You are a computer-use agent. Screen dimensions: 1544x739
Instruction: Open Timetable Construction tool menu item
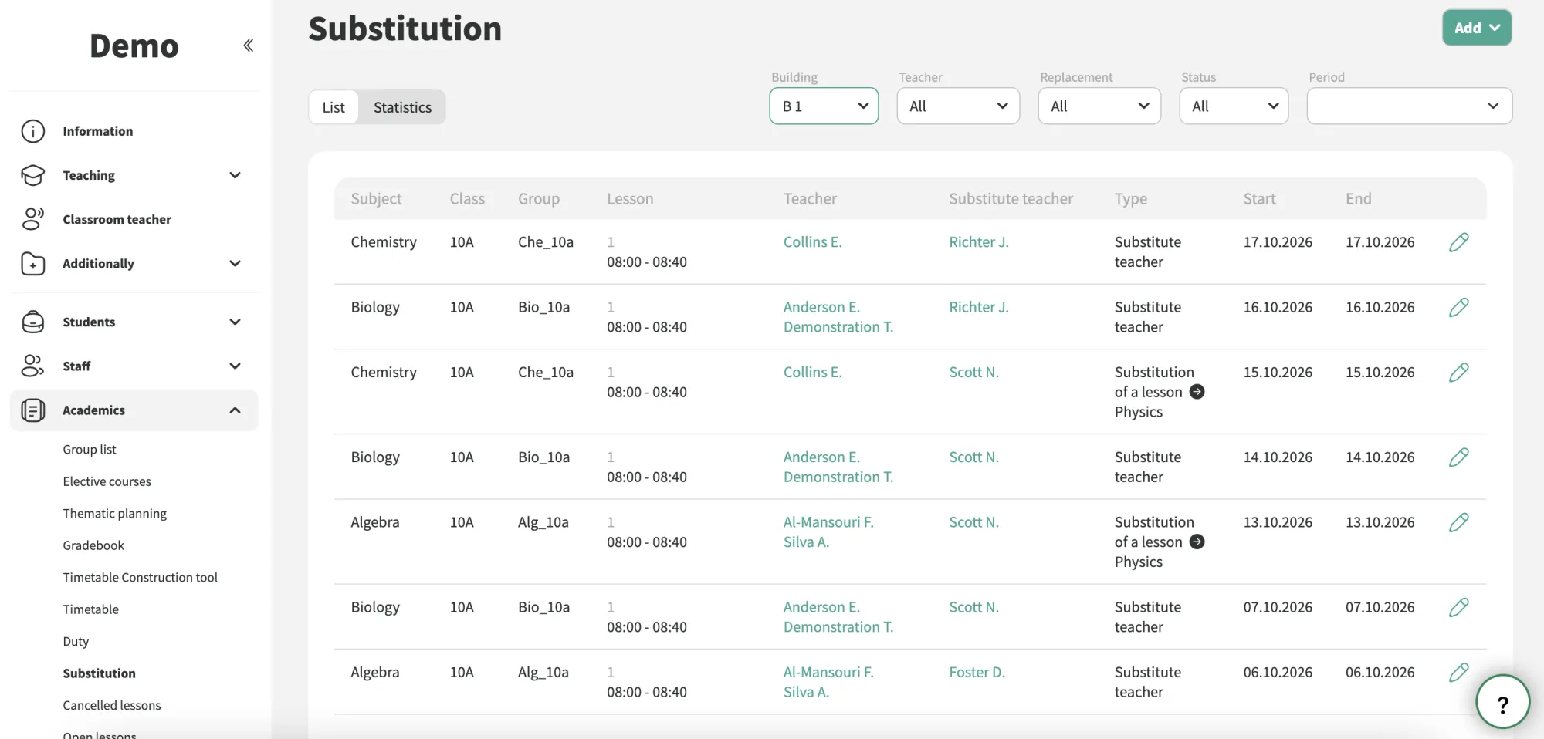(140, 578)
